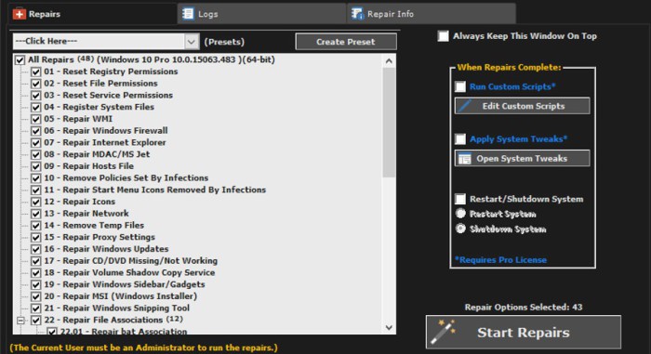Screen dimensions: 651x354
Task: Click the Requires Pro License link
Action: (x=500, y=260)
